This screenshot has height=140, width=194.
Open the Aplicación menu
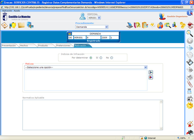7,11
